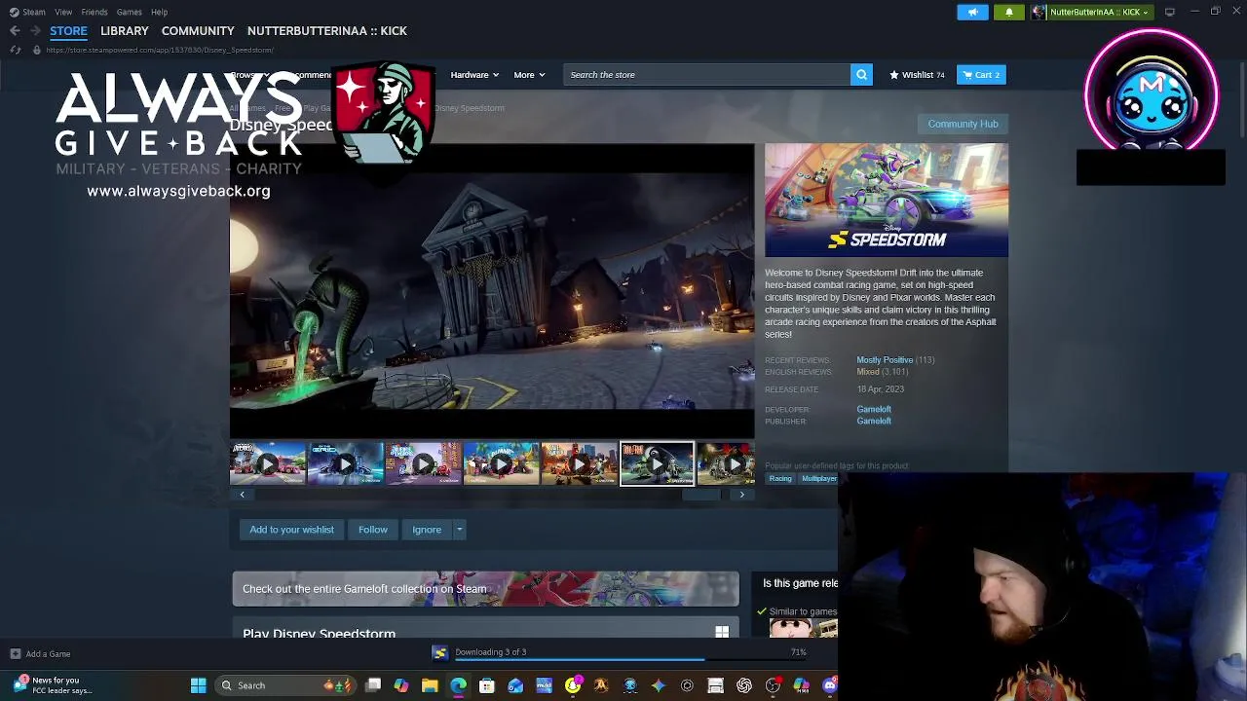Viewport: 1247px width, 701px height.
Task: Click the store search magnifier button
Action: point(861,75)
